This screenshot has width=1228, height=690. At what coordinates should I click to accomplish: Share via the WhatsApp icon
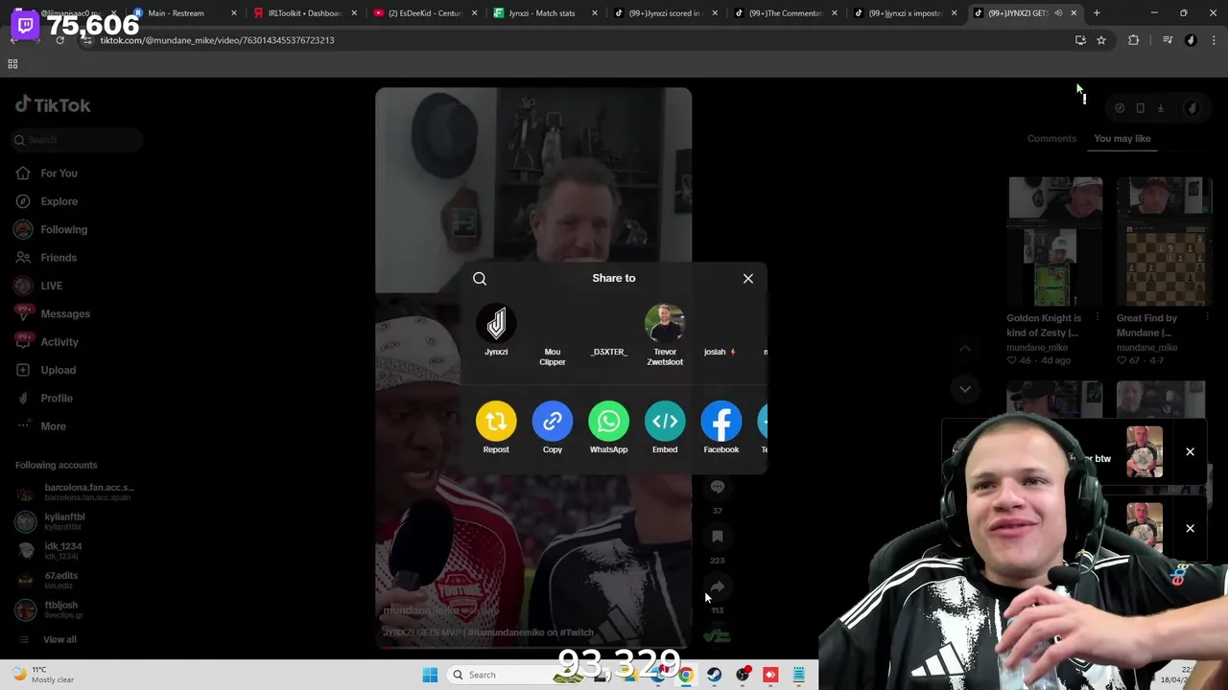click(x=608, y=422)
